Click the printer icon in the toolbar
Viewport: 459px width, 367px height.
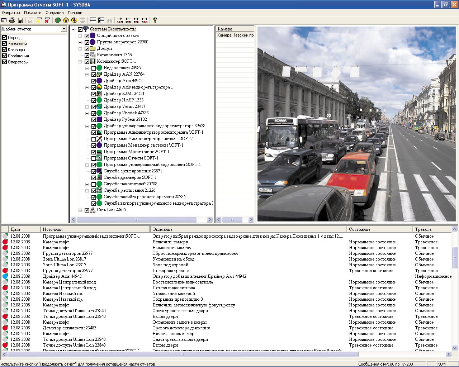click(x=12, y=20)
